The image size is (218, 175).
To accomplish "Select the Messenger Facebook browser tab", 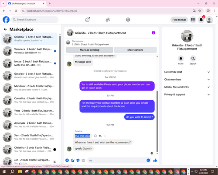I will pos(26,3).
